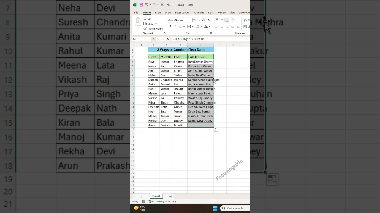Open the 34°C Haze weather widget

click(139, 208)
